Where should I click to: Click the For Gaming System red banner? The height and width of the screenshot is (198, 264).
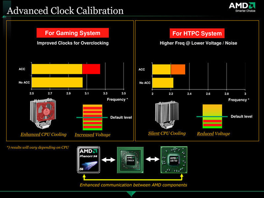(73, 33)
